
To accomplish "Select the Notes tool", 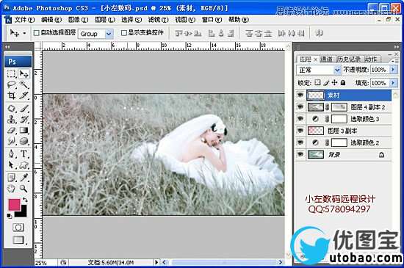I will [x=11, y=178].
